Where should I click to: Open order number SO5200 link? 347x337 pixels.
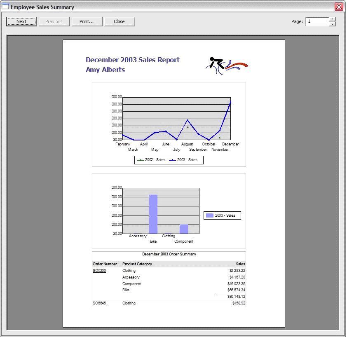(99, 271)
